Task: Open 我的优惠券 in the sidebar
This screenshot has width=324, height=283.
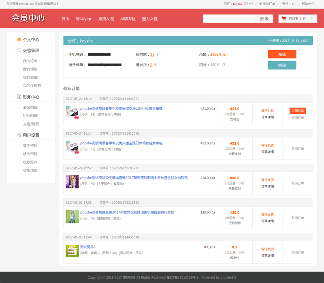Action: 32,86
